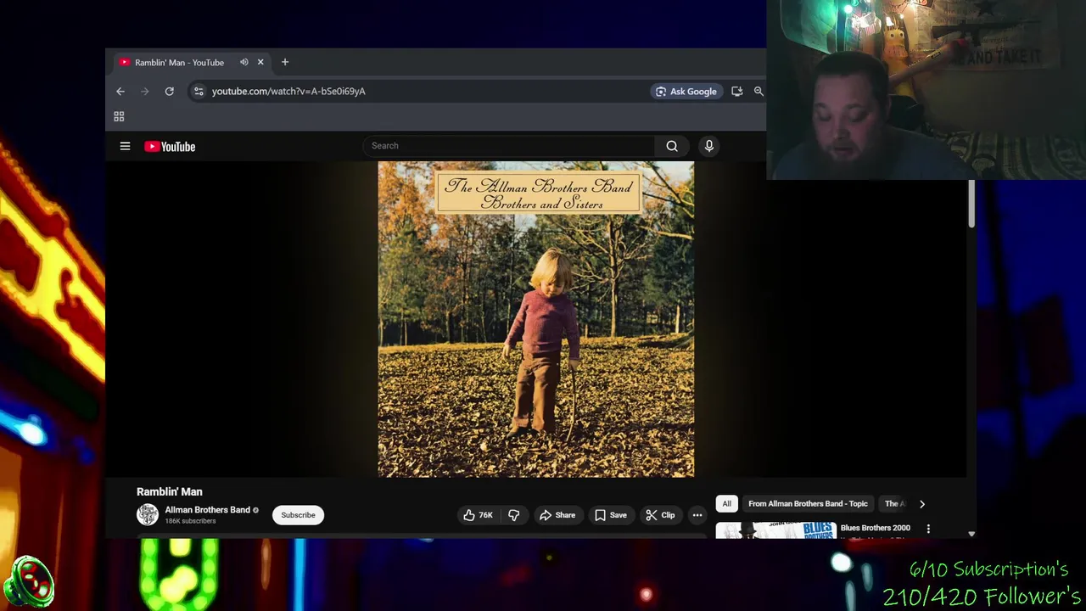Open the apps grid icon in bookmarks bar
This screenshot has height=611, width=1086.
click(119, 116)
